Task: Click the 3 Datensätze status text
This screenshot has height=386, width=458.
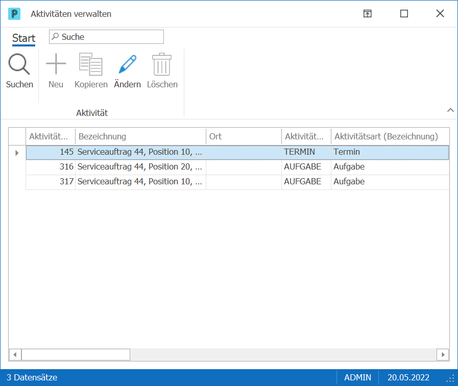Action: [x=32, y=377]
